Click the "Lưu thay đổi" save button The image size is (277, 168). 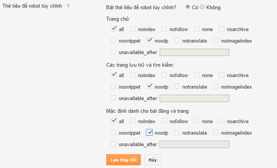[123, 160]
